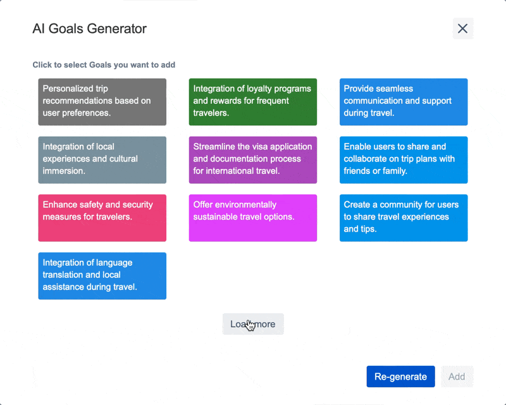Screen dimensions: 506x405
Task: Click the Load more button
Action: (253, 324)
